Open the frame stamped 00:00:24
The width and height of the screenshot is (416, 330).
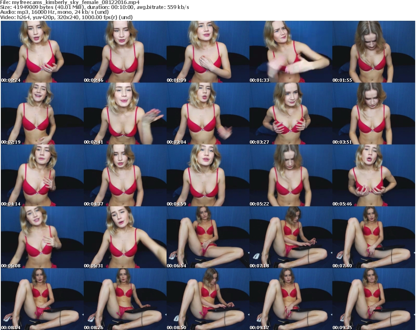point(42,52)
